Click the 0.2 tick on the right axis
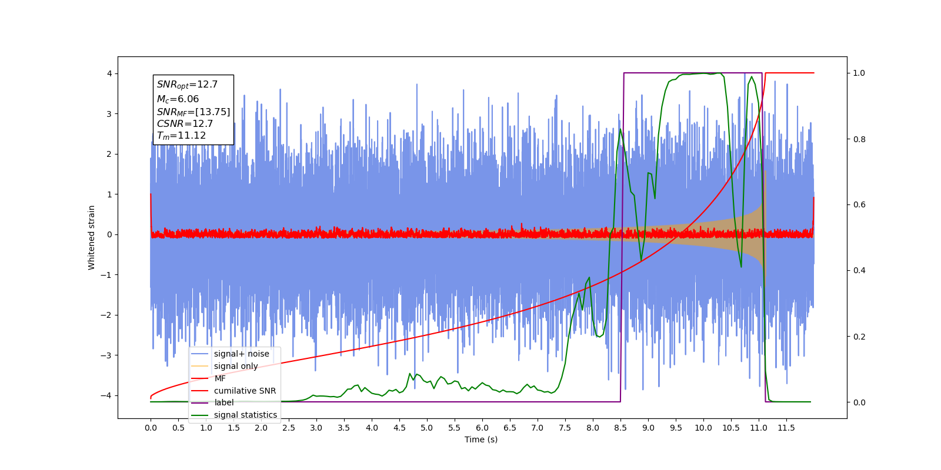This screenshot has width=941, height=470. pos(859,337)
